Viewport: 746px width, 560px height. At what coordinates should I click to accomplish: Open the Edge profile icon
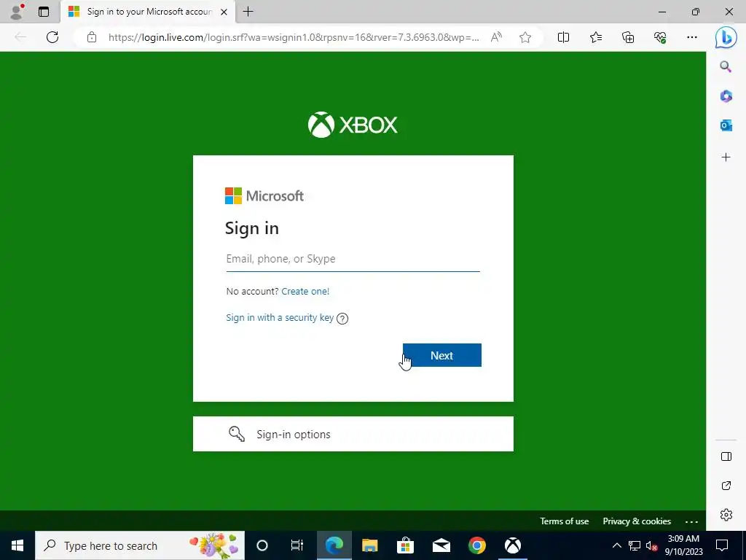(17, 12)
